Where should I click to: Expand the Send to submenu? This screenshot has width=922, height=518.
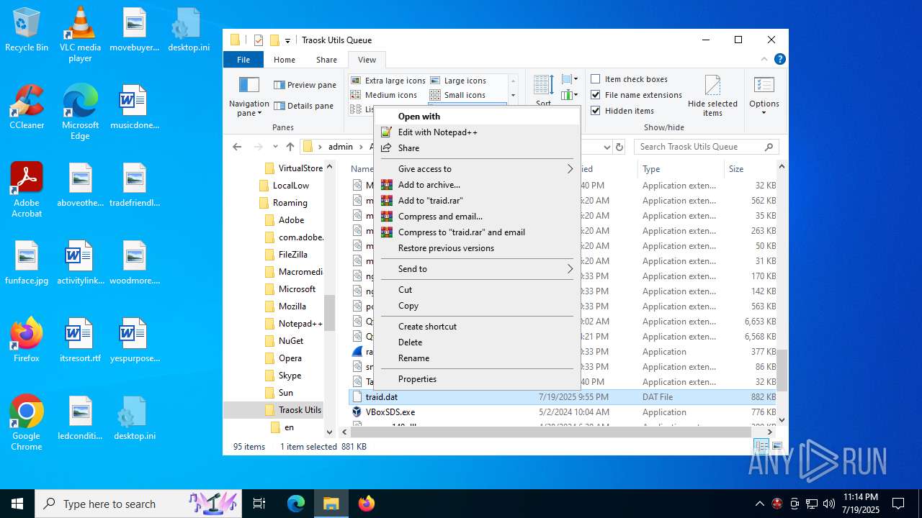tap(569, 269)
